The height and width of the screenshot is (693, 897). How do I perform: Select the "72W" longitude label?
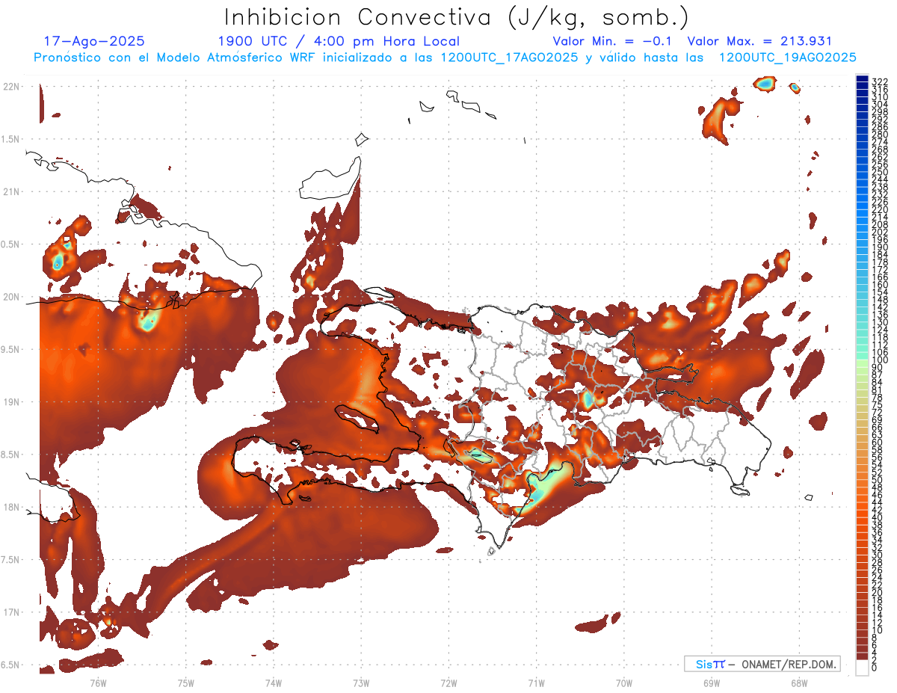[449, 683]
